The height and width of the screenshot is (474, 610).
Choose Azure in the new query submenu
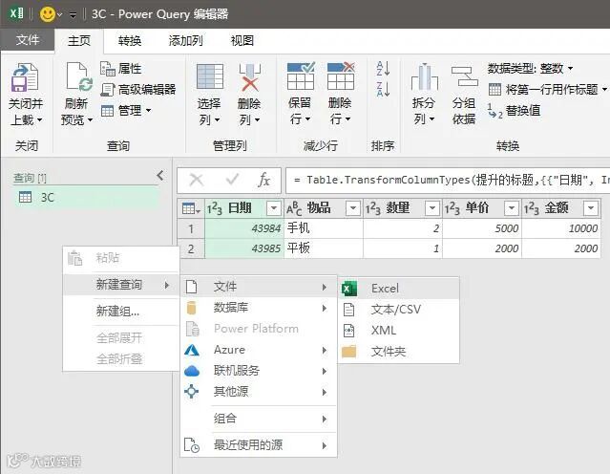[x=259, y=350]
